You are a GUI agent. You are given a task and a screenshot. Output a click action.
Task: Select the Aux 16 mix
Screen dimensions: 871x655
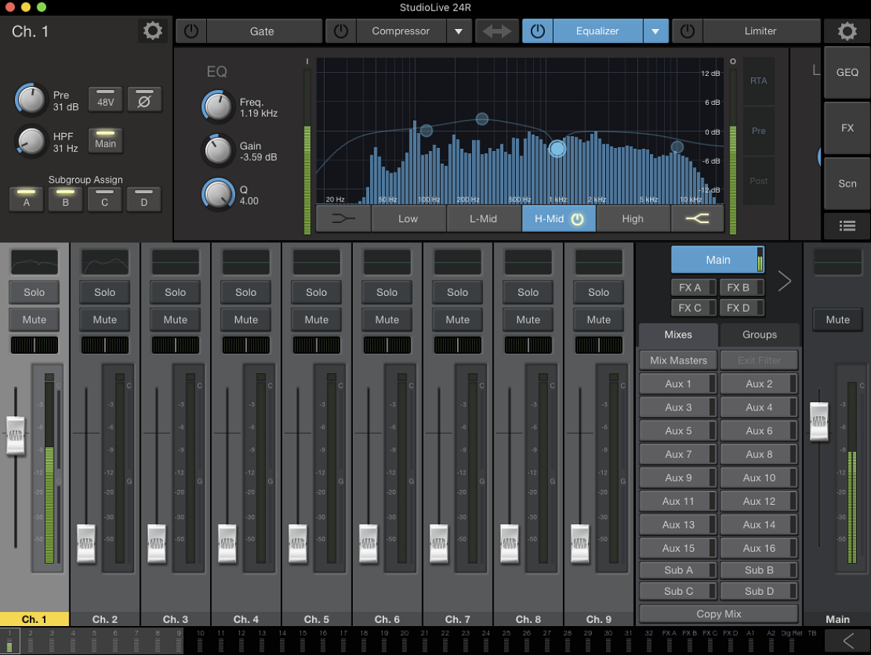(x=759, y=548)
